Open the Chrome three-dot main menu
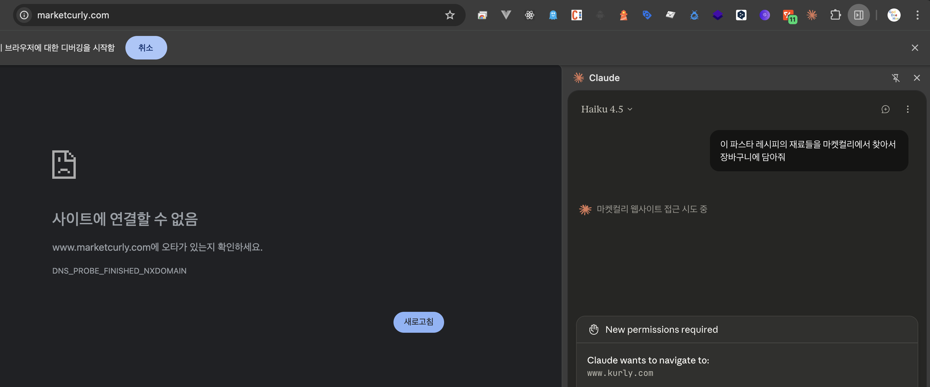Screen dimensions: 930x387 click(x=917, y=15)
